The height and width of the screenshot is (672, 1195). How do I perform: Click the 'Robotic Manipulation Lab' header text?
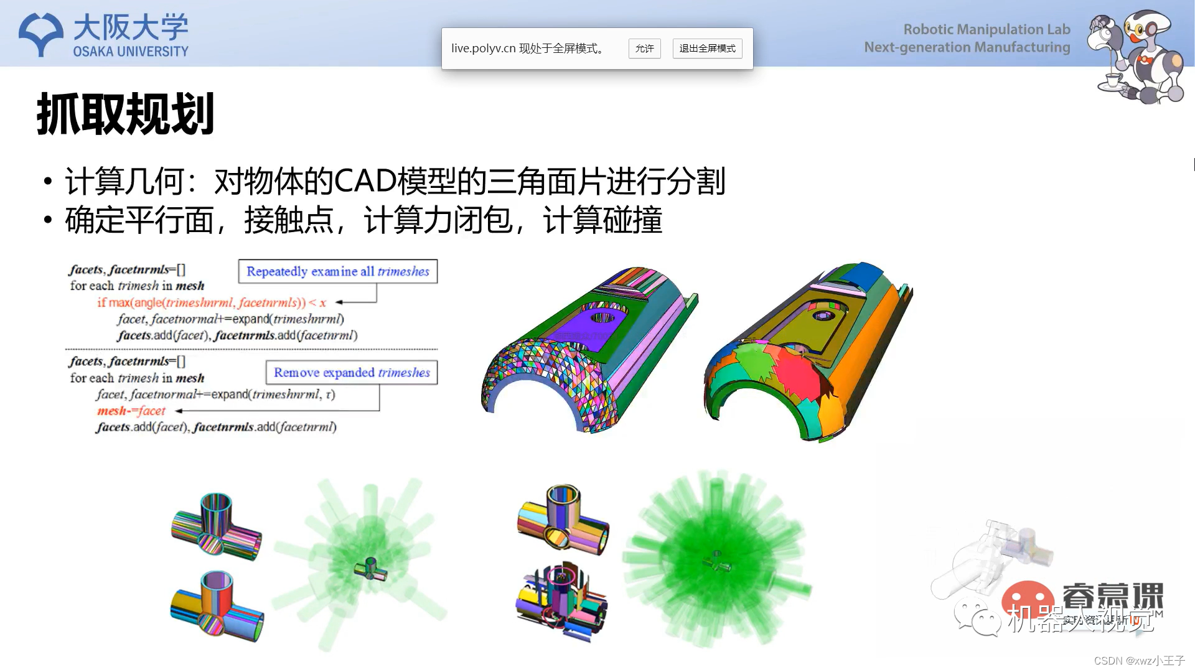pyautogui.click(x=986, y=29)
